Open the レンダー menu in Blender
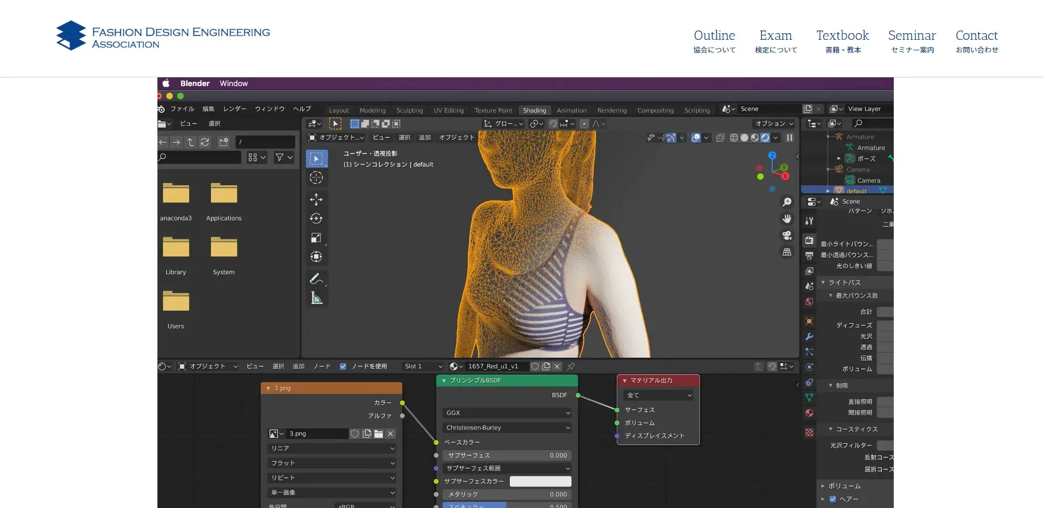 click(235, 109)
